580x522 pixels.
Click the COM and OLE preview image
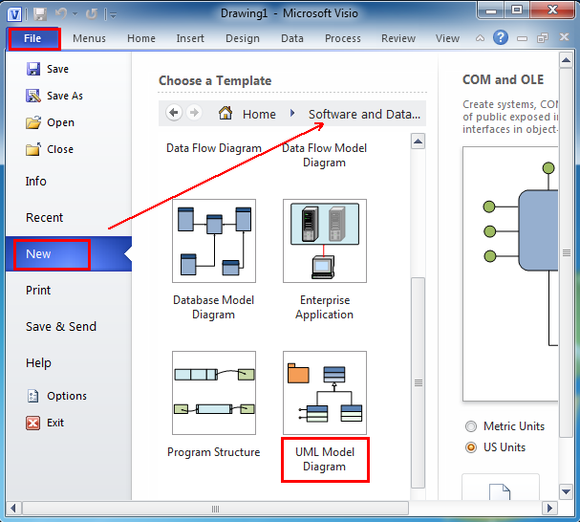[x=510, y=274]
